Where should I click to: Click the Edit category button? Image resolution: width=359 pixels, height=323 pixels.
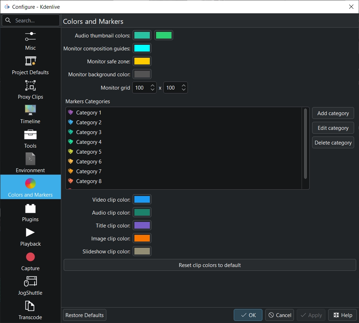pos(333,128)
